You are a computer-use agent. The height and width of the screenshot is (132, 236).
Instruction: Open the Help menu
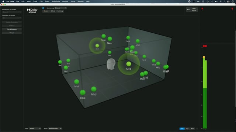click(x=88, y=1)
